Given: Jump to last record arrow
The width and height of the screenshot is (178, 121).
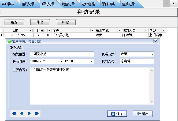Looking at the screenshot, I should pyautogui.click(x=37, y=114).
